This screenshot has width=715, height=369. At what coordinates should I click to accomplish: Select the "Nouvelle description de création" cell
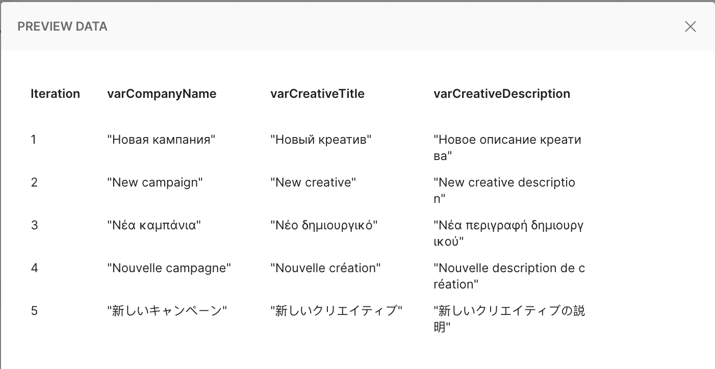(508, 276)
